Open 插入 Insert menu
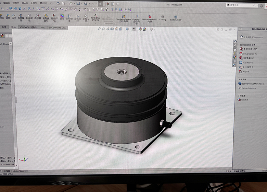 point(25,3)
